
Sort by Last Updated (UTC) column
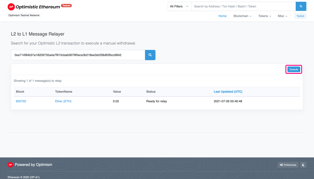(x=228, y=92)
